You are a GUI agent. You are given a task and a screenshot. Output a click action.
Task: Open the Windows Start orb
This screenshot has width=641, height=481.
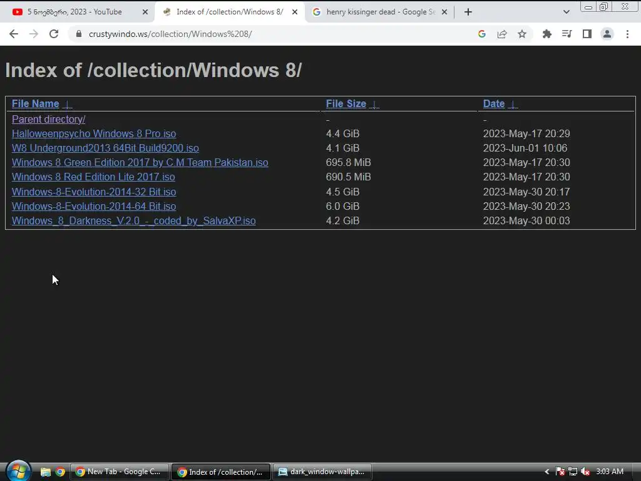(x=18, y=471)
